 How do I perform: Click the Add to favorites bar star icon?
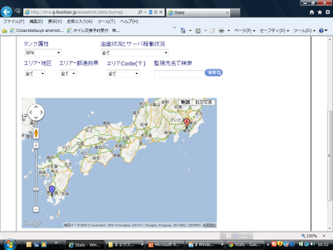click(x=5, y=31)
